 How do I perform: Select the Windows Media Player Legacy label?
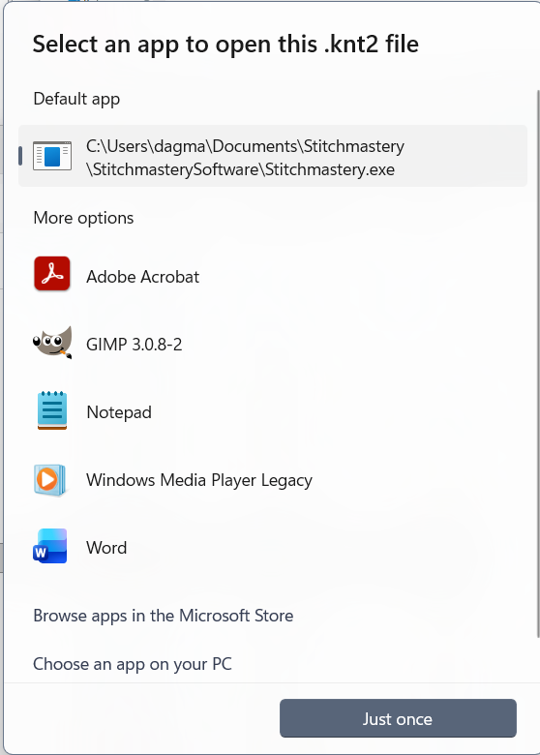click(199, 480)
